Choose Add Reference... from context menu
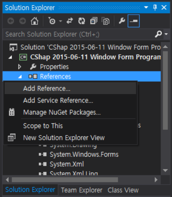 [x=70, y=88]
